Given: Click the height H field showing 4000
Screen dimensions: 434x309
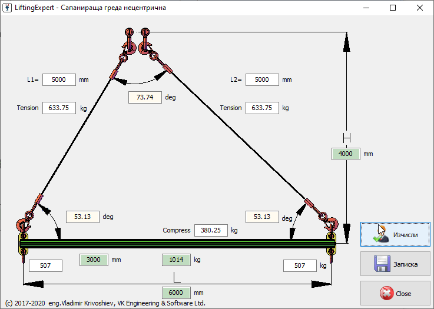Looking at the screenshot, I should click(x=345, y=154).
